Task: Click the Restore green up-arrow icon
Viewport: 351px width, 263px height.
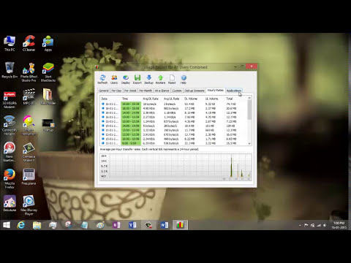Action: click(160, 79)
